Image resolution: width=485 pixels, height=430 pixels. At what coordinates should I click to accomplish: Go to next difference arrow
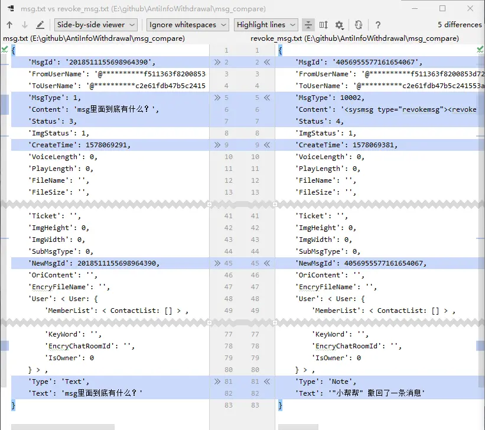[25, 25]
